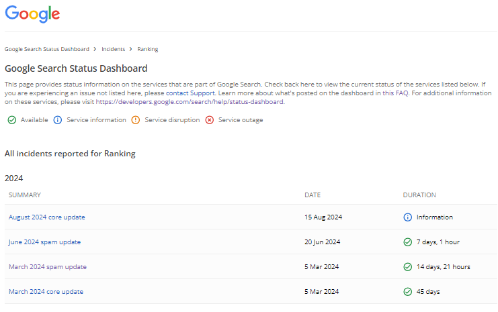Open the this FAQ link

coord(395,93)
